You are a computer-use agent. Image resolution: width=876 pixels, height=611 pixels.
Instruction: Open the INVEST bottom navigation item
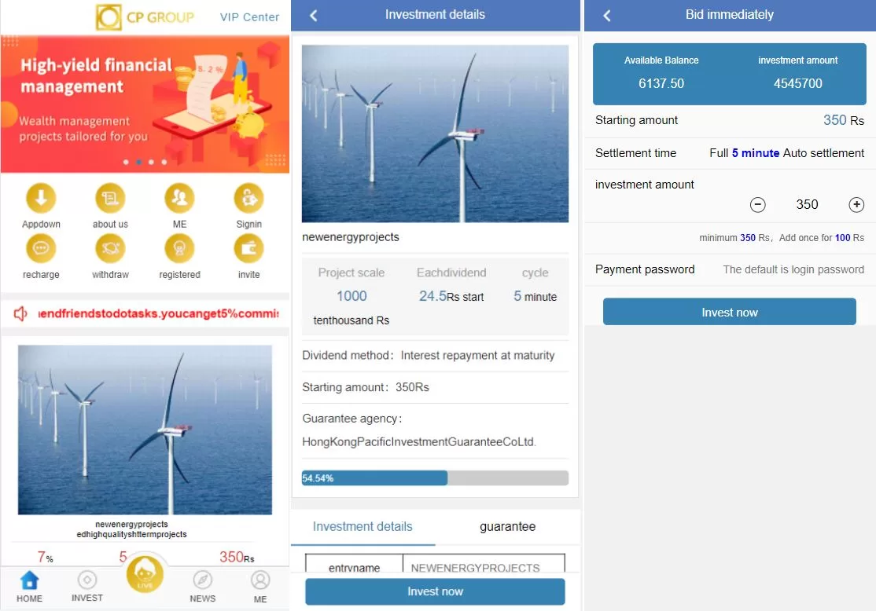87,587
